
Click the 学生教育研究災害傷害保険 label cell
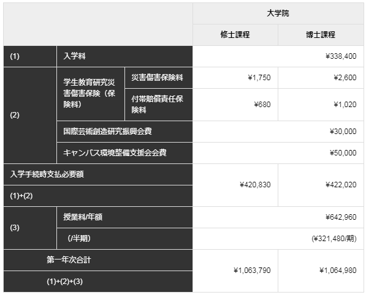[91, 94]
